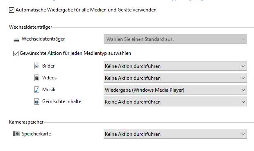Click the Wechseldatenträger drive icon
The width and height of the screenshot is (254, 151).
click(16, 40)
